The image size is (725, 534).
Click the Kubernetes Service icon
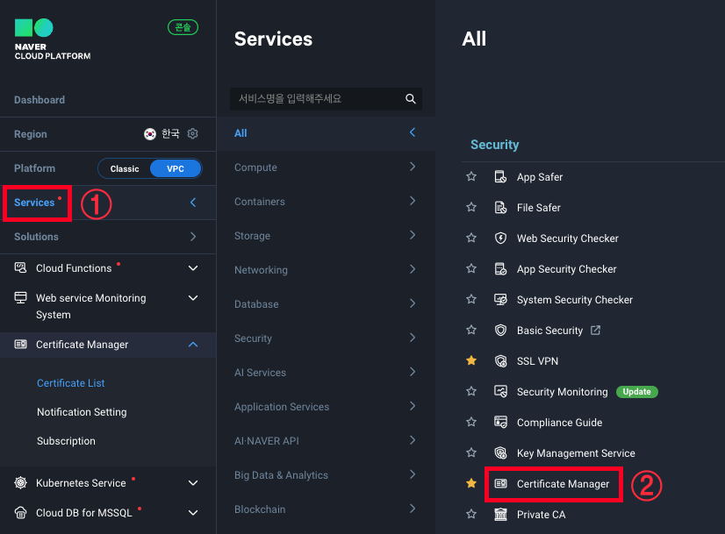pos(20,483)
